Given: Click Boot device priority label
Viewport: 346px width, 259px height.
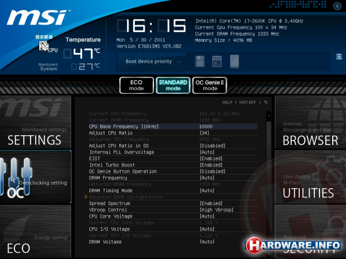Looking at the screenshot, I should [149, 62].
